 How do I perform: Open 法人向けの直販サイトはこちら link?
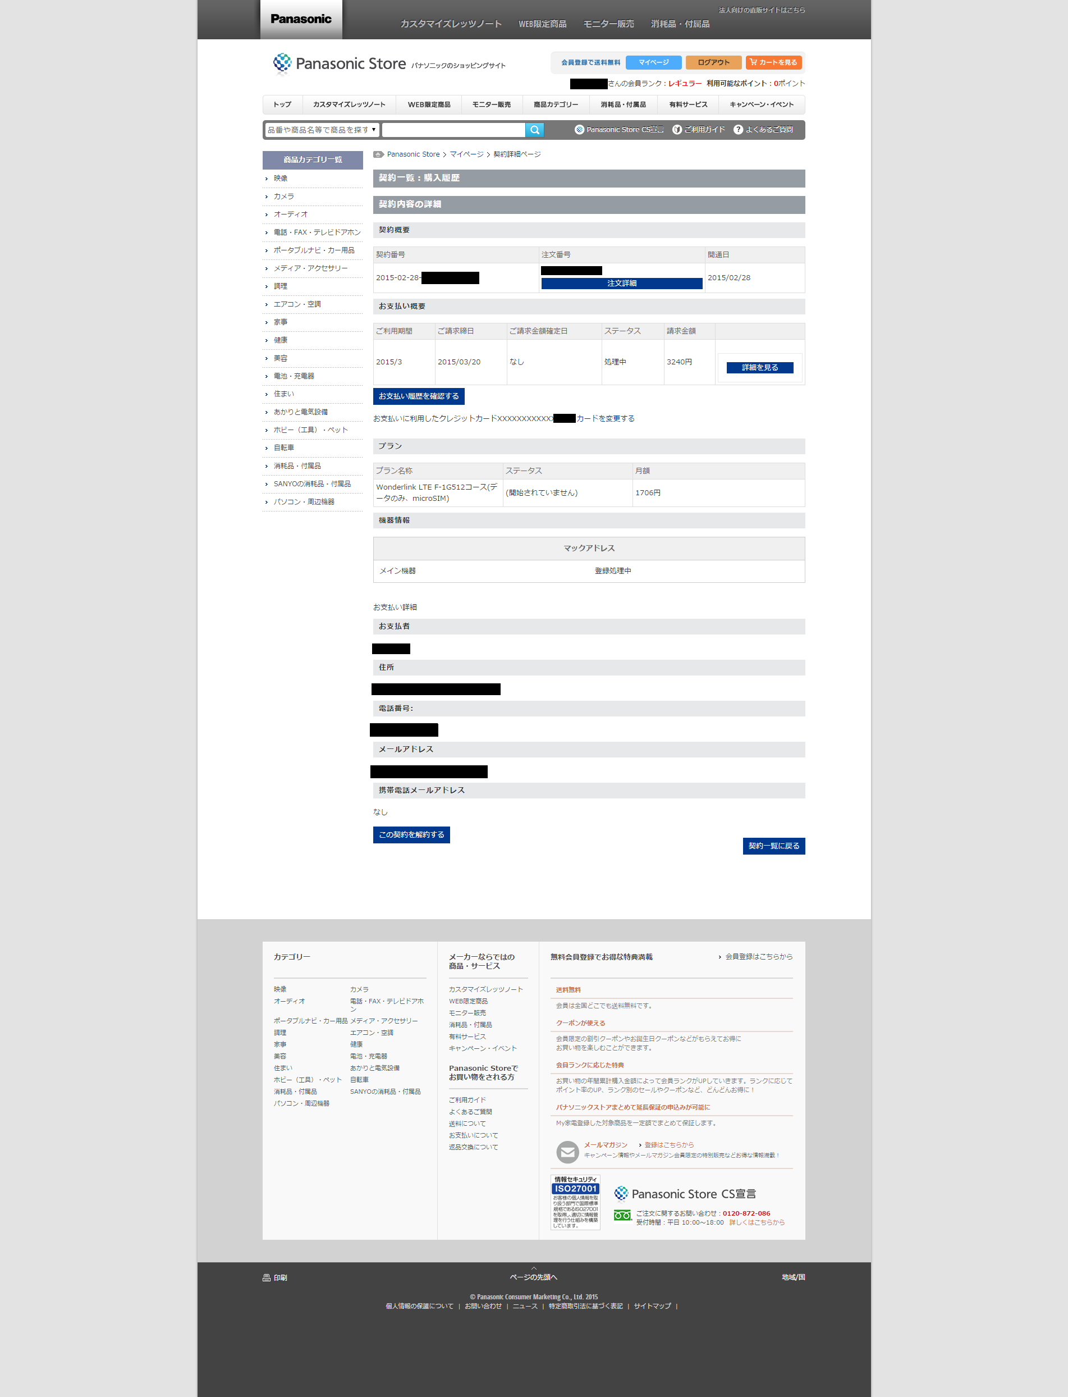pos(762,10)
